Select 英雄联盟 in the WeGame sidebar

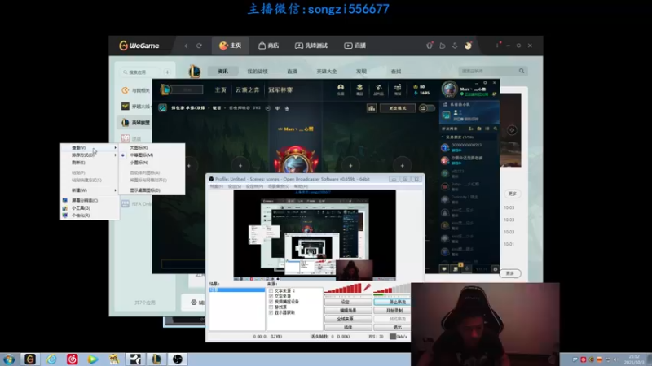[135, 123]
